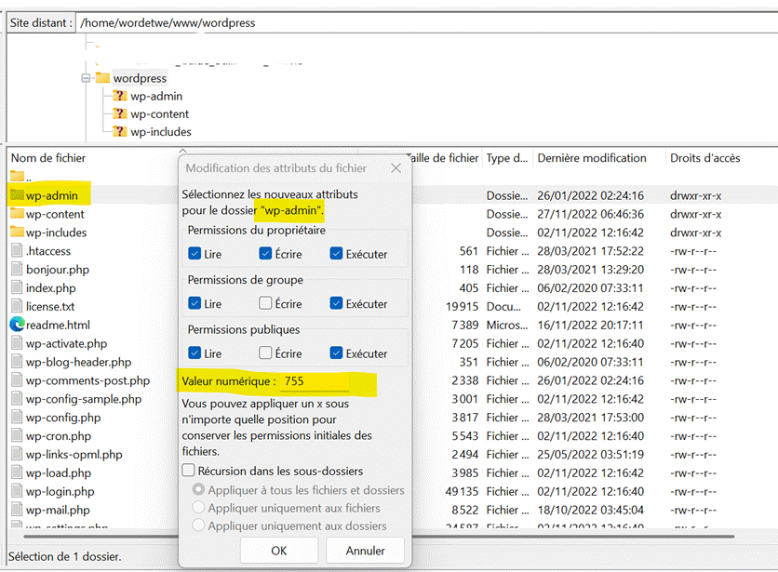Screen dimensions: 778x572
Task: Uncheck owner Lire permission
Action: tap(194, 254)
